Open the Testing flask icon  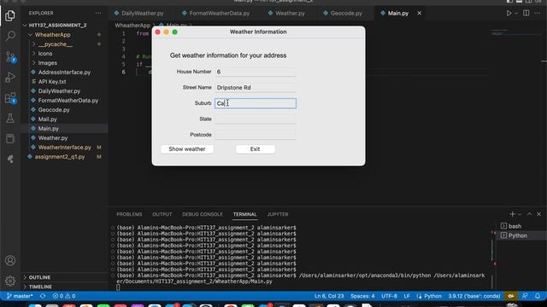click(10, 118)
